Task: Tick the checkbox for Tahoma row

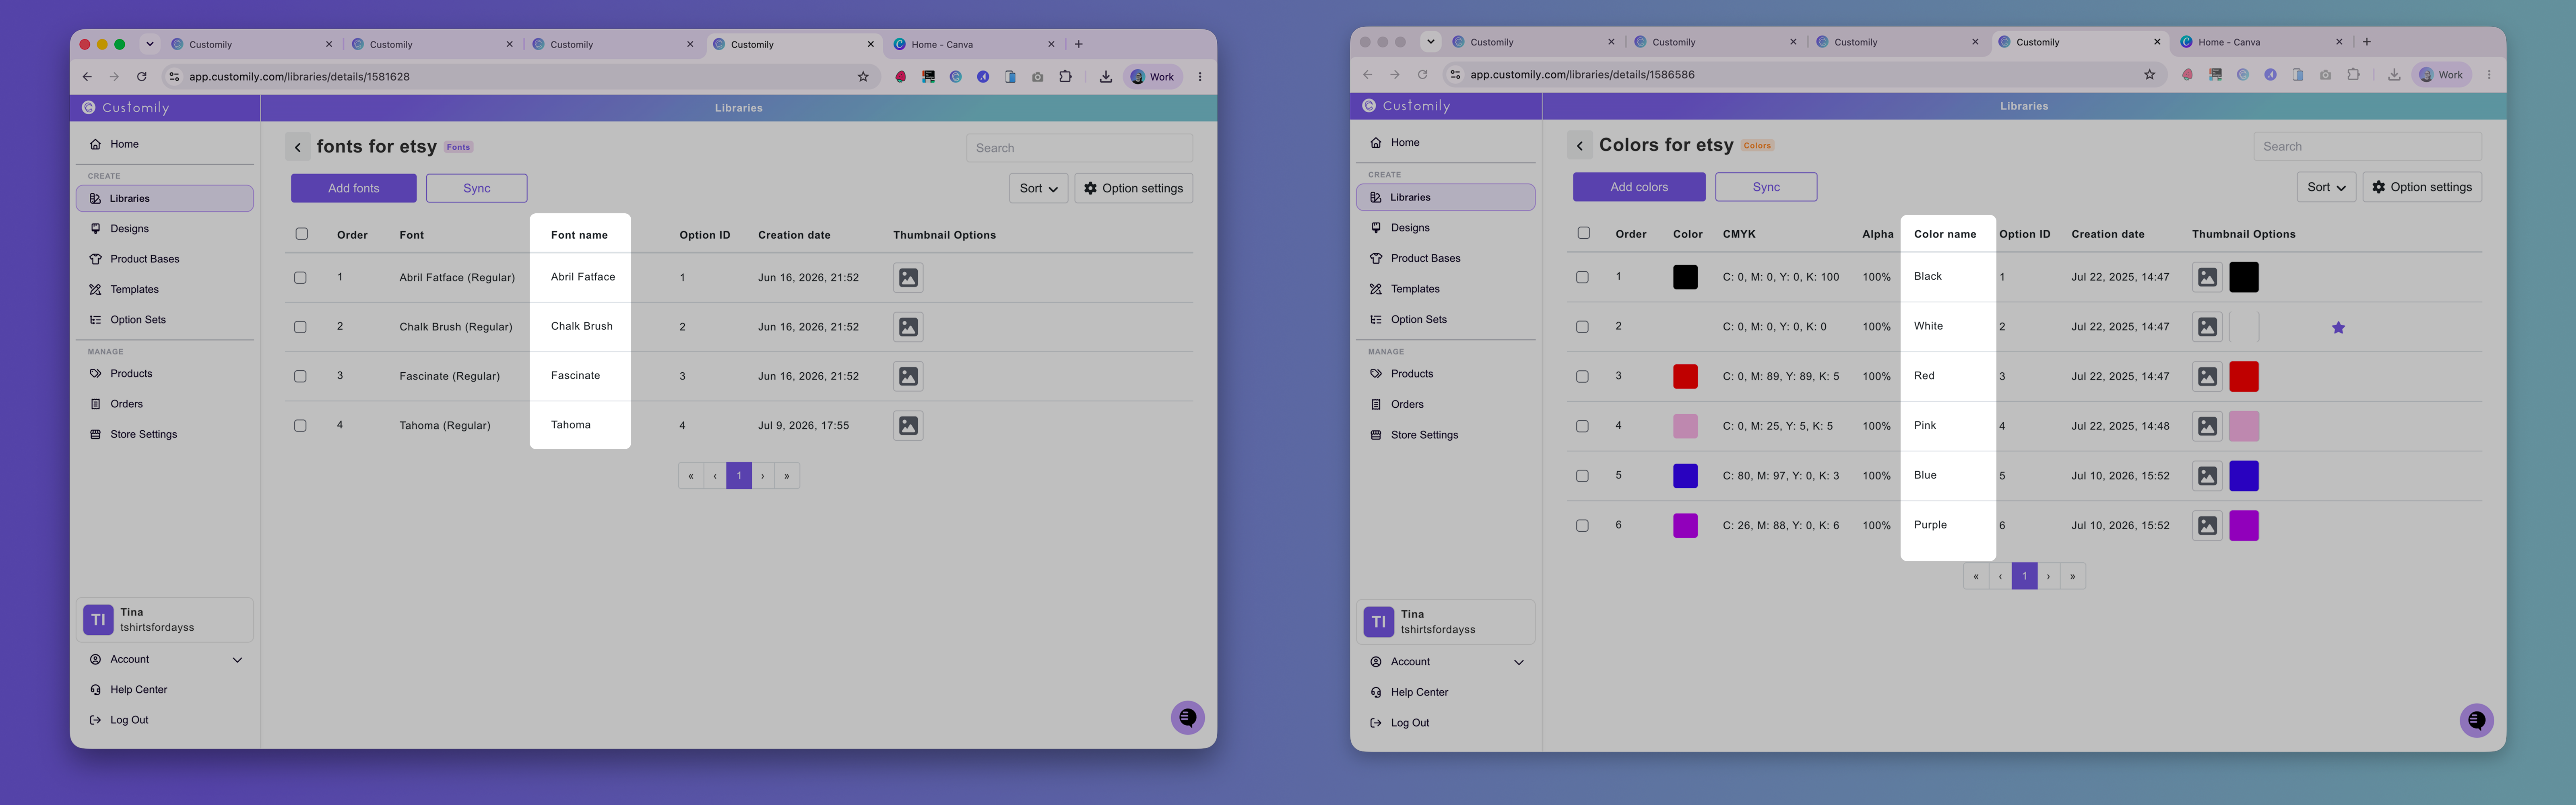Action: (300, 426)
